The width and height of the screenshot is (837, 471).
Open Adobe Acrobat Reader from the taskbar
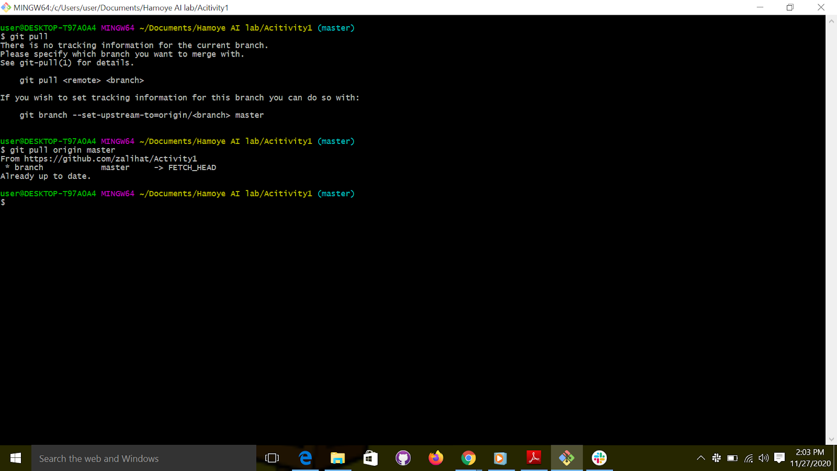(x=534, y=458)
